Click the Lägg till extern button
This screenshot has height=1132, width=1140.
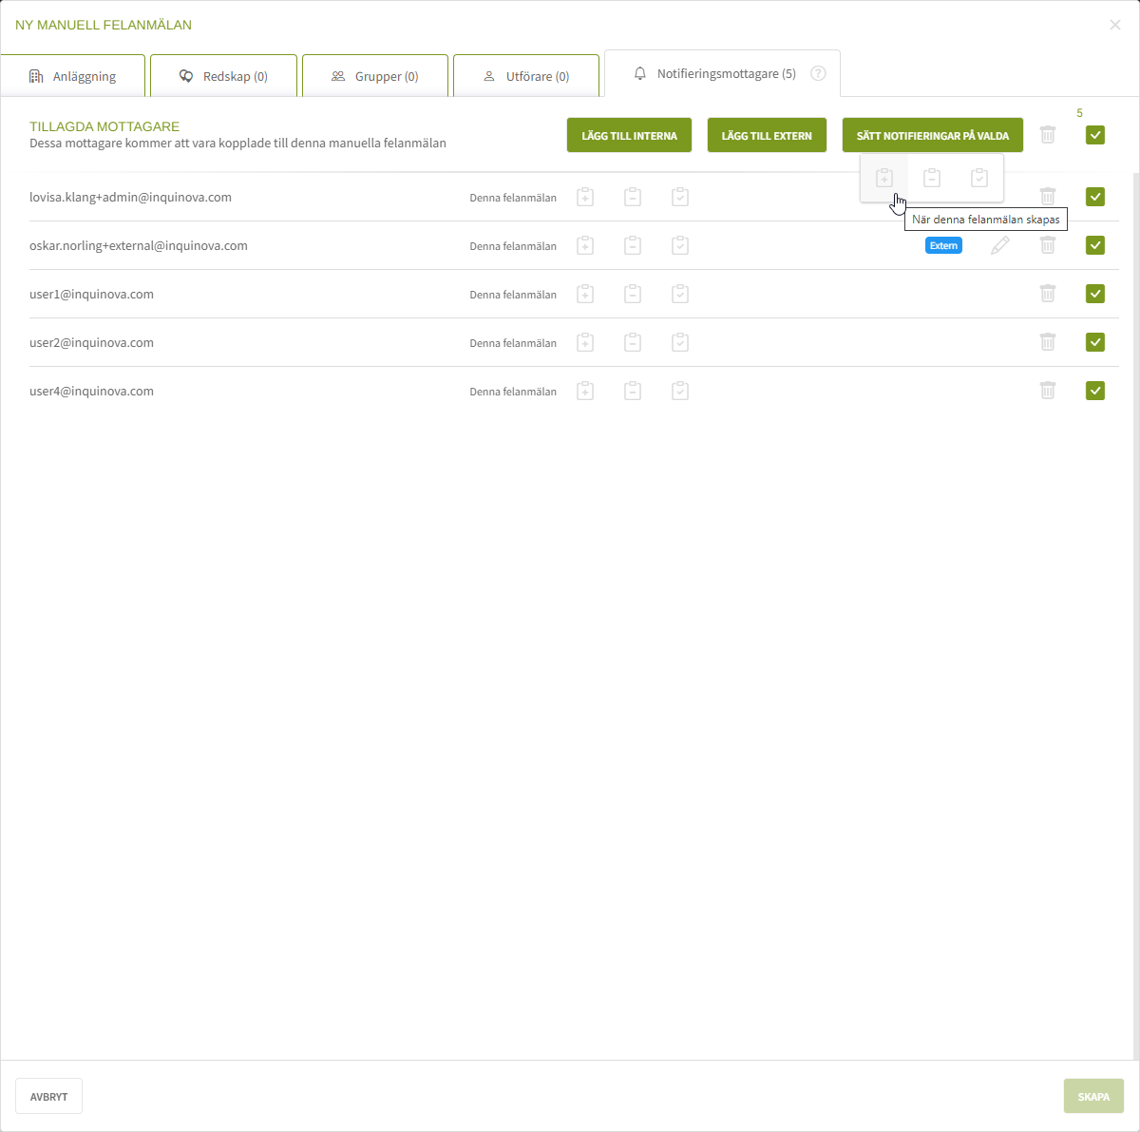pyautogui.click(x=767, y=135)
